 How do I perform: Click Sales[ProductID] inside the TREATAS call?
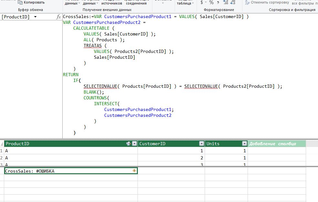[x=114, y=57]
